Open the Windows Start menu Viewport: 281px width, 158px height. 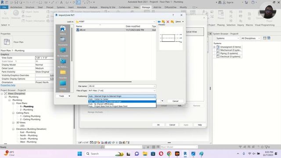point(80,154)
